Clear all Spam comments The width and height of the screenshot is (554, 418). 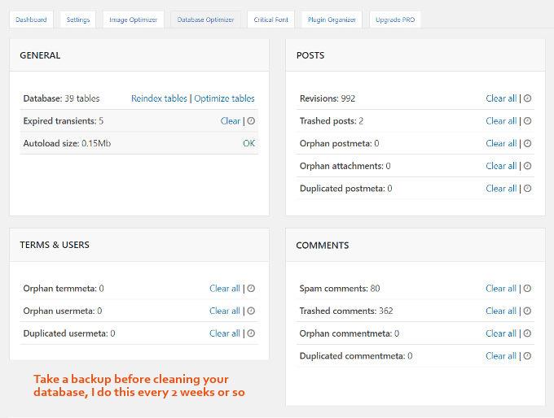pos(501,289)
